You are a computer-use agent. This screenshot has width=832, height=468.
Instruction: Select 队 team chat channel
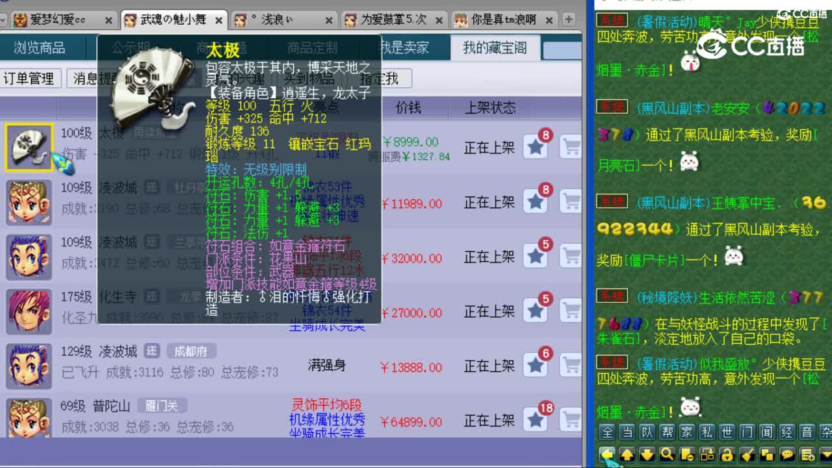647,432
